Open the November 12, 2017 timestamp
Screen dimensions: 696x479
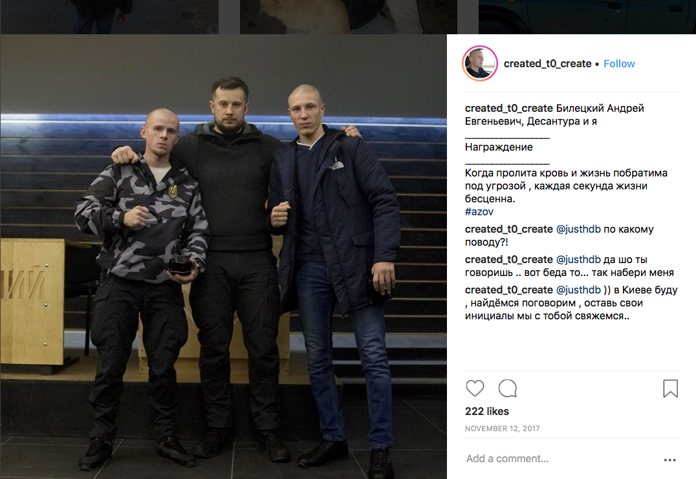coord(503,429)
